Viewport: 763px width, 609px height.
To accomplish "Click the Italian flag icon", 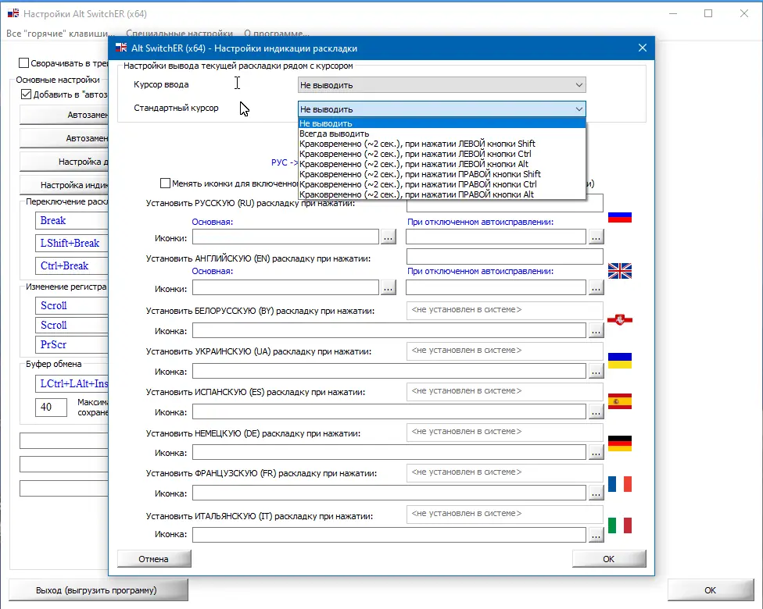I will point(619,525).
